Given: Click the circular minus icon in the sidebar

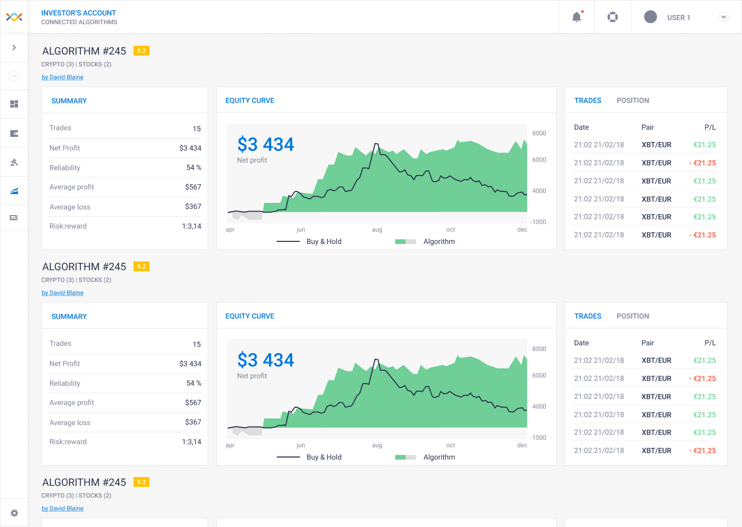Looking at the screenshot, I should click(x=14, y=76).
